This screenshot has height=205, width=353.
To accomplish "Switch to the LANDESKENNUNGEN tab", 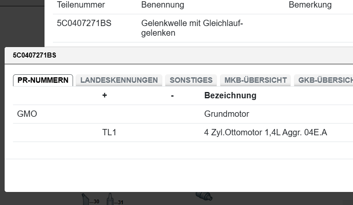I will pos(119,80).
